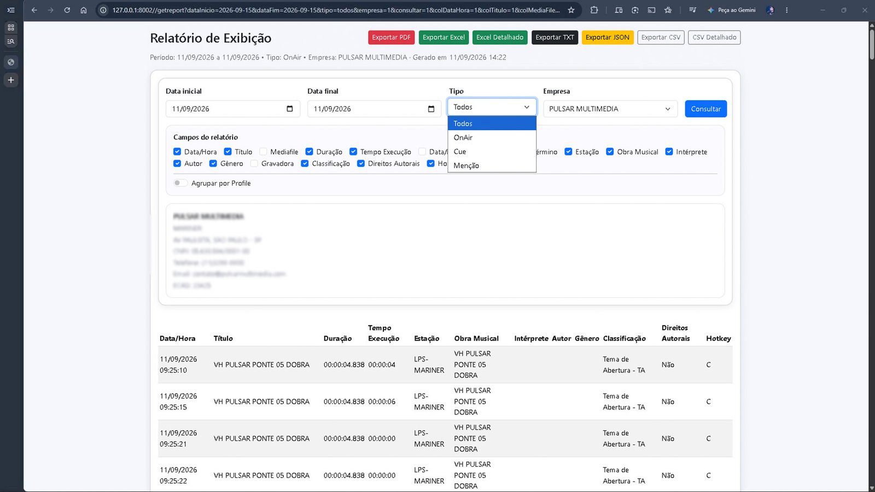This screenshot has height=492, width=875.
Task: Enable the Mediafile checkbox
Action: (263, 151)
